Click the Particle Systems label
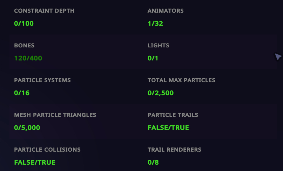The width and height of the screenshot is (283, 171). pyautogui.click(x=42, y=80)
